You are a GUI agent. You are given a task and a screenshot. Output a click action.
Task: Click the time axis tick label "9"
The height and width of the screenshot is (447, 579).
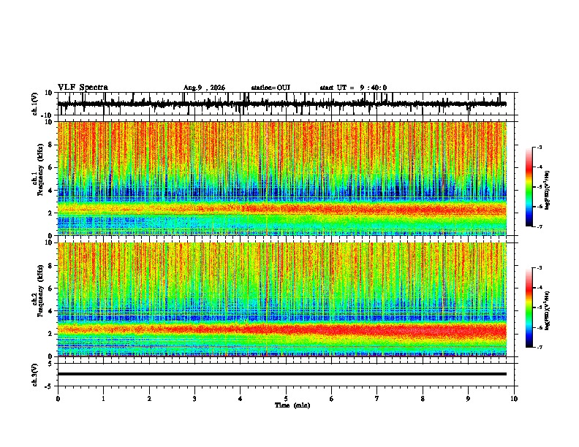point(468,399)
